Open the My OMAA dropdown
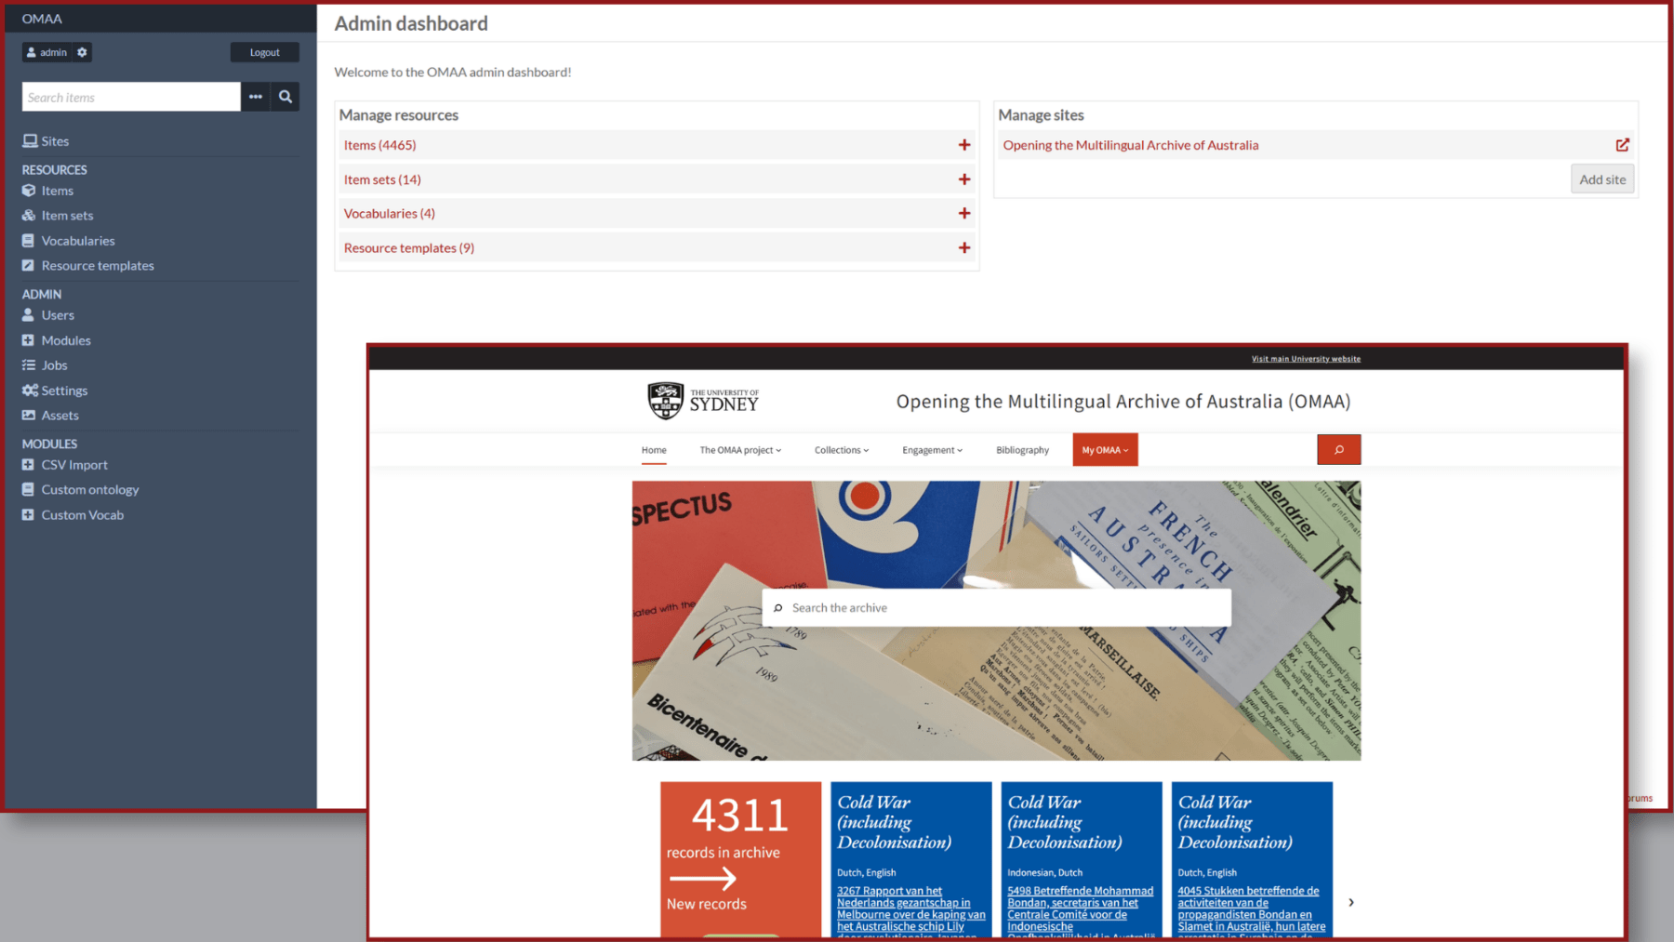This screenshot has height=942, width=1674. click(x=1105, y=450)
